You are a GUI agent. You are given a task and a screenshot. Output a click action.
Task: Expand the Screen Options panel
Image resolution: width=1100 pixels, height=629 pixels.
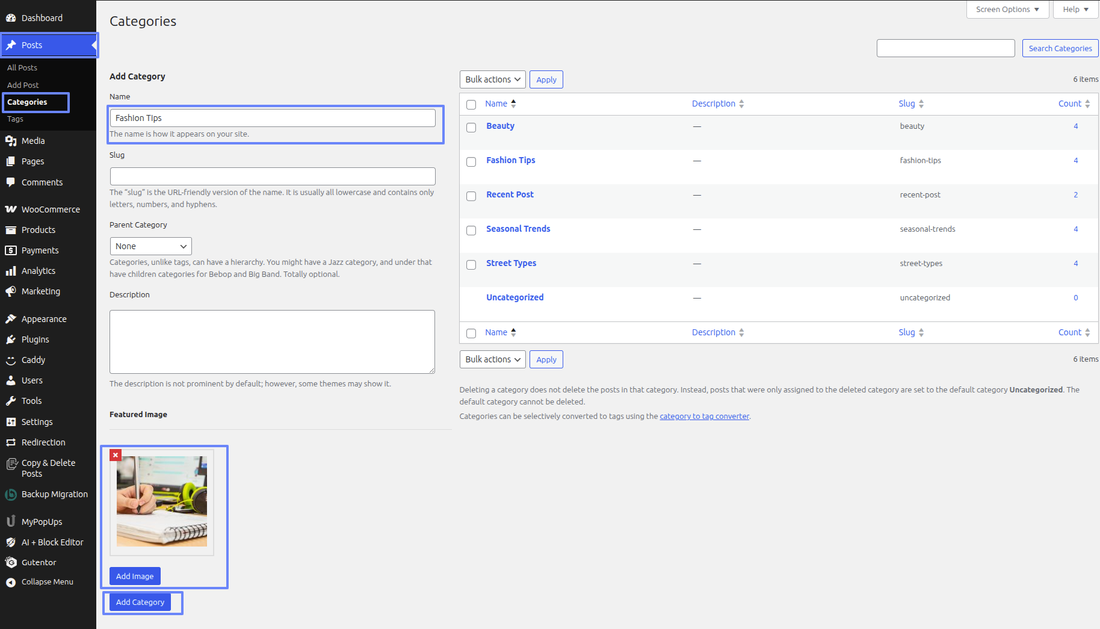[x=1007, y=10]
